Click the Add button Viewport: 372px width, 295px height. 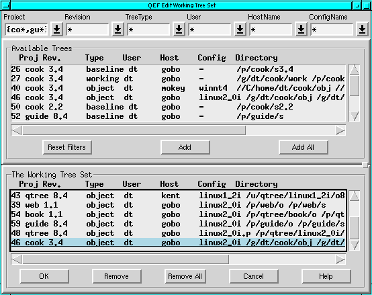pos(185,147)
